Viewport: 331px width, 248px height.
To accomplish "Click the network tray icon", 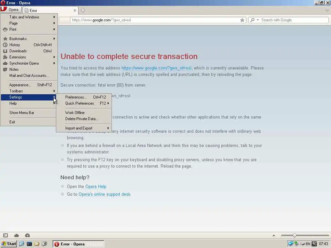I will pyautogui.click(x=291, y=244).
